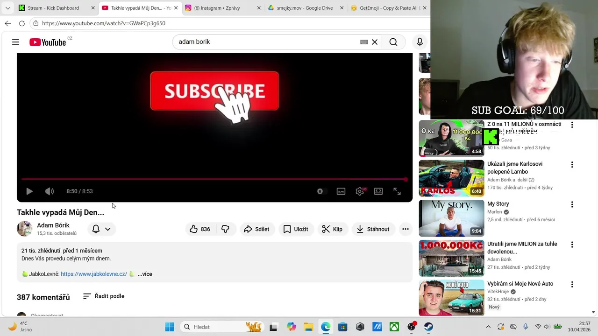The image size is (598, 336).
Task: Toggle subtitles in the player
Action: click(341, 191)
